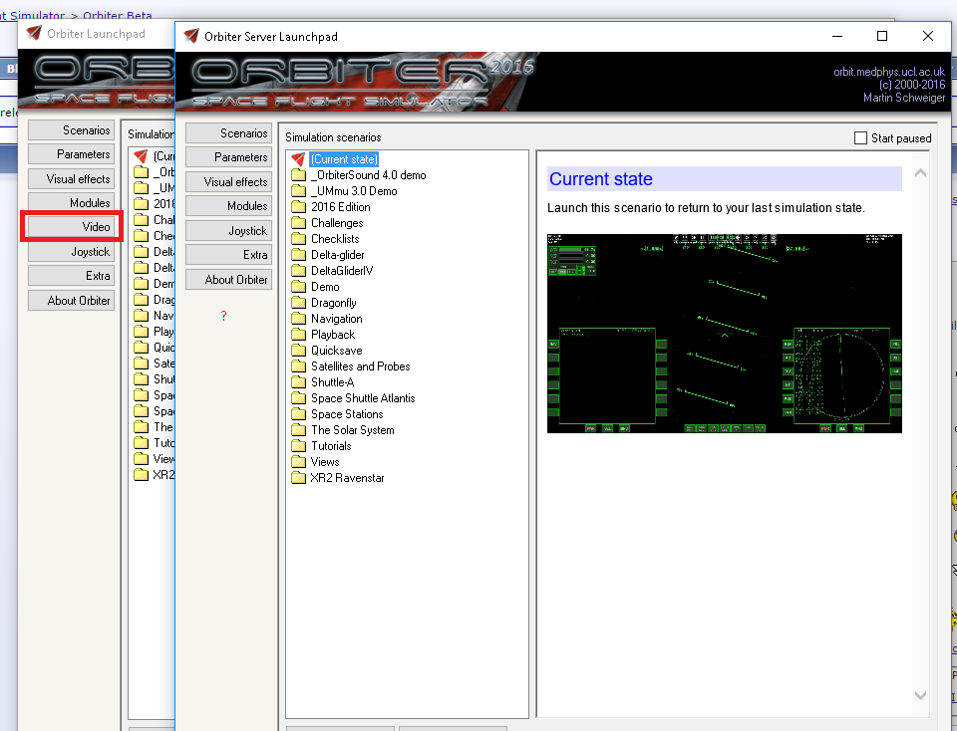Click About Orbiter in Server Launchpad

coord(229,279)
